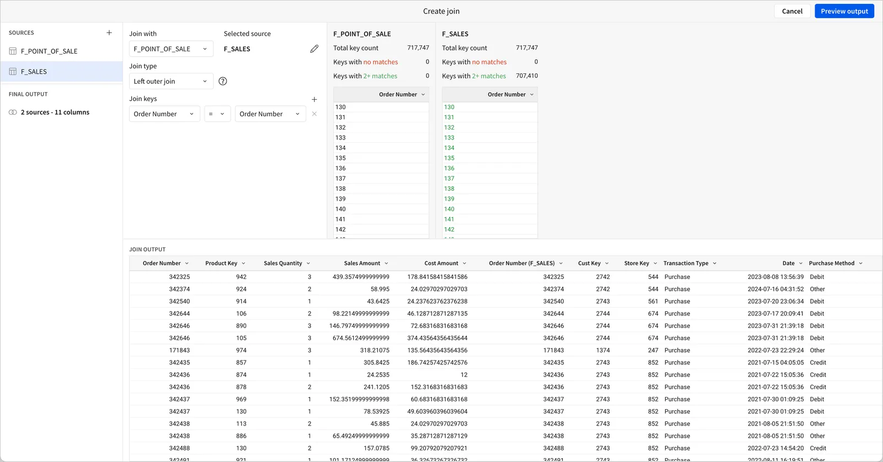
Task: Open Cust Key column menu arrow
Action: click(607, 264)
